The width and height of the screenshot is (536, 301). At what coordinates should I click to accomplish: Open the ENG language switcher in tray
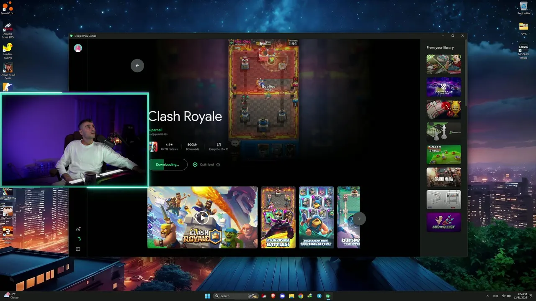pos(496,296)
